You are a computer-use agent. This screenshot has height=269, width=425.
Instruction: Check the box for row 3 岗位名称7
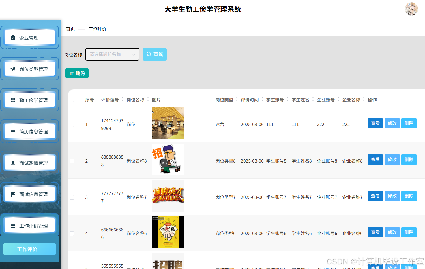click(72, 197)
